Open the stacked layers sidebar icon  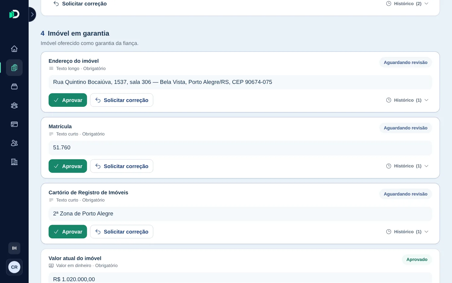tap(14, 87)
